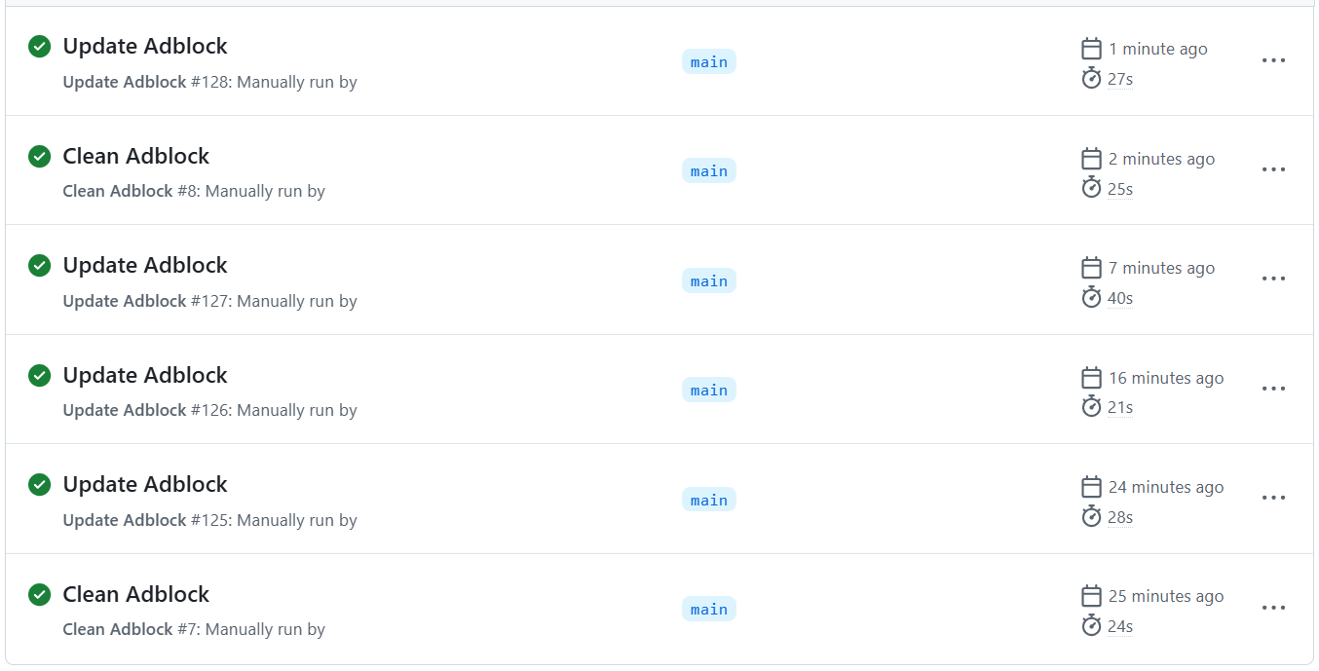Click main branch badge on Clean Adblock #7
The height and width of the screenshot is (671, 1319).
tap(709, 609)
